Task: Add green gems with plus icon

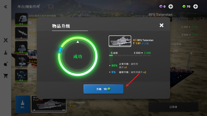Action: 195,6
